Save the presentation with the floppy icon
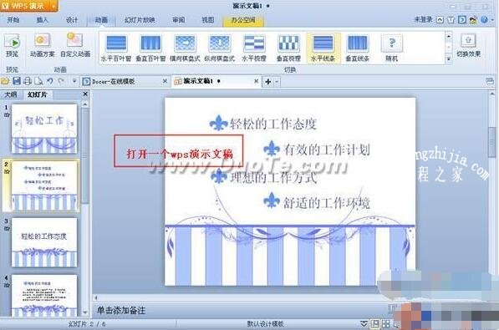The width and height of the screenshot is (499, 330). coord(17,81)
